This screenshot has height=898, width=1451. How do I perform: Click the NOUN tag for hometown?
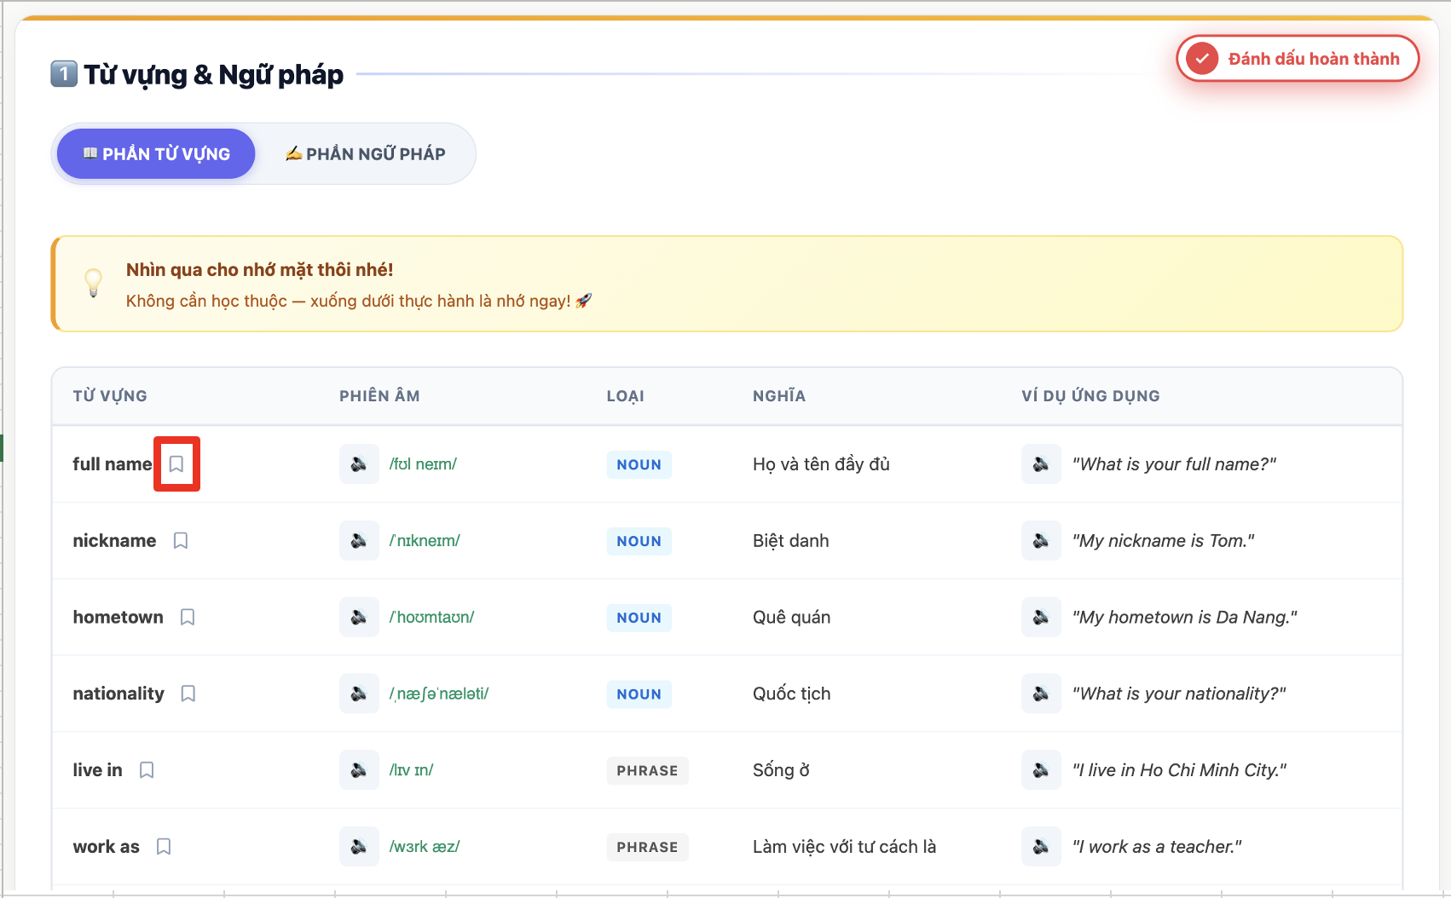coord(639,618)
